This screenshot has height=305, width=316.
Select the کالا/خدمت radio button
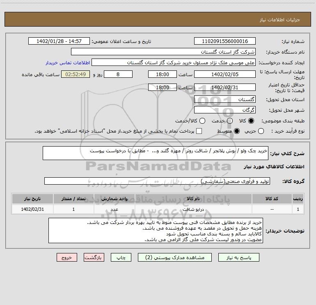click(202, 121)
